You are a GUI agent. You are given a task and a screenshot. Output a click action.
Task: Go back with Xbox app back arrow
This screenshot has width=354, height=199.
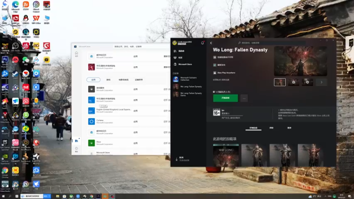point(211,43)
